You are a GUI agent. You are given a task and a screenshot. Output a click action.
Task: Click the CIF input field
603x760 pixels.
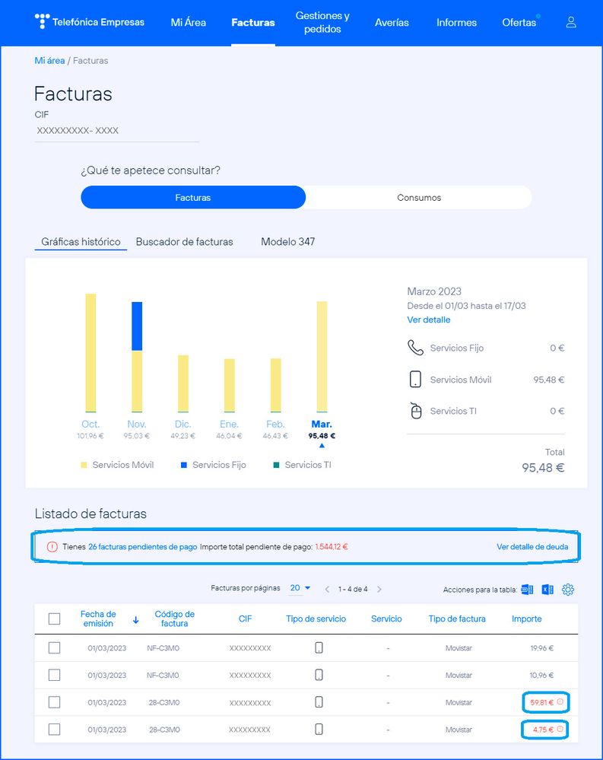click(116, 131)
